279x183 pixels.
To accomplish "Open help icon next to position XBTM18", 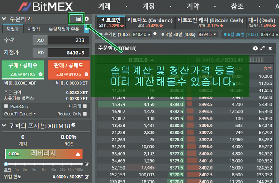I will coord(74,125).
